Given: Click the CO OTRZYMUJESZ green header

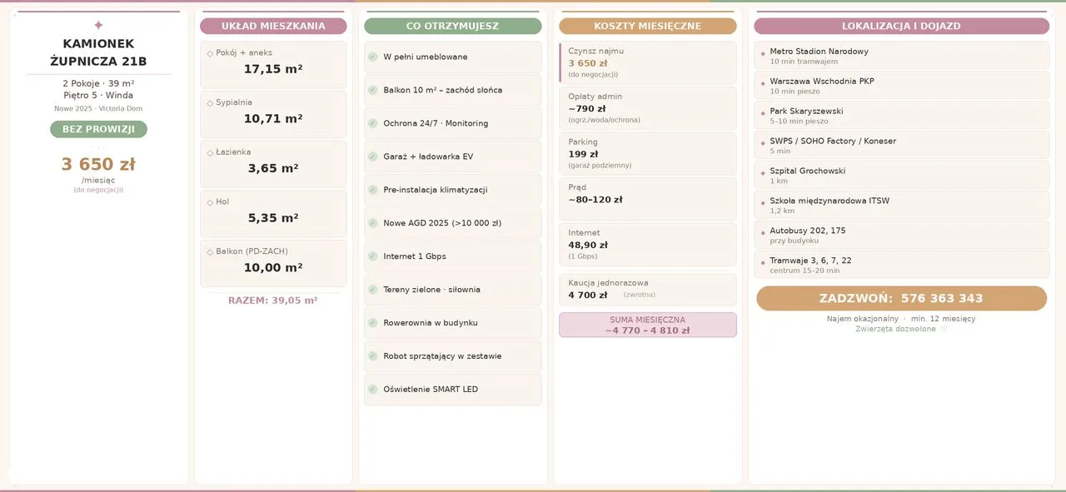Looking at the screenshot, I should tap(453, 26).
